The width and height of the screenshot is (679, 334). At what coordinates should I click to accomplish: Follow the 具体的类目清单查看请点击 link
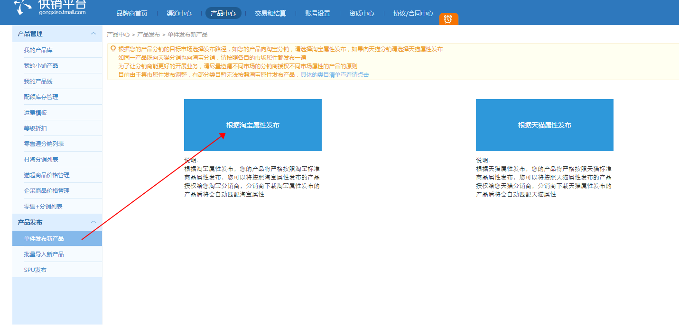click(x=335, y=75)
